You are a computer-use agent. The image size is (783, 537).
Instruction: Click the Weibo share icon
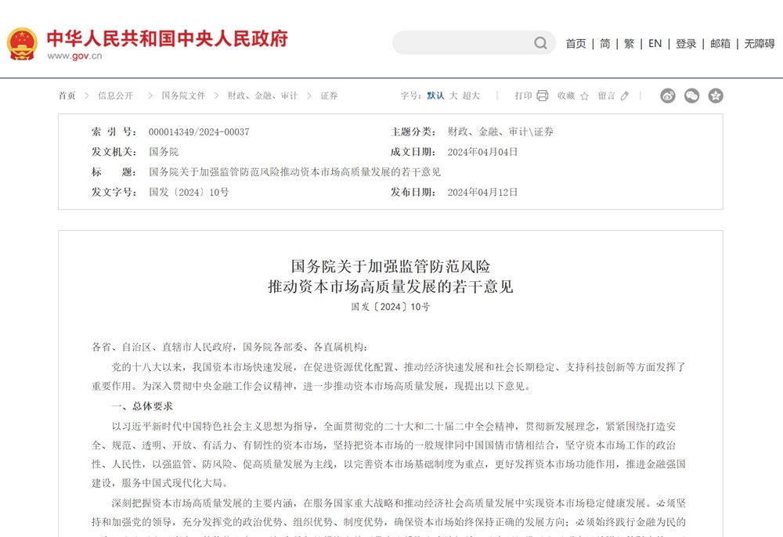pos(667,96)
